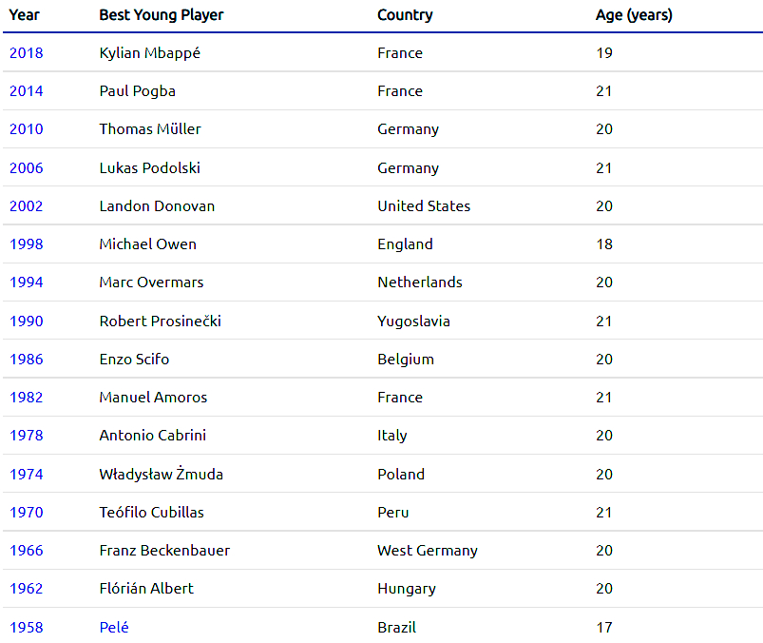Visit the 1998 year link
The image size is (763, 643).
(x=27, y=244)
